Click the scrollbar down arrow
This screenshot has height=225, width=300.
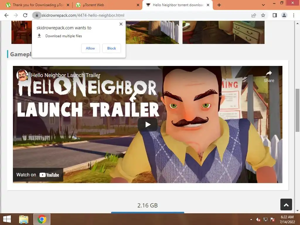tap(298, 211)
